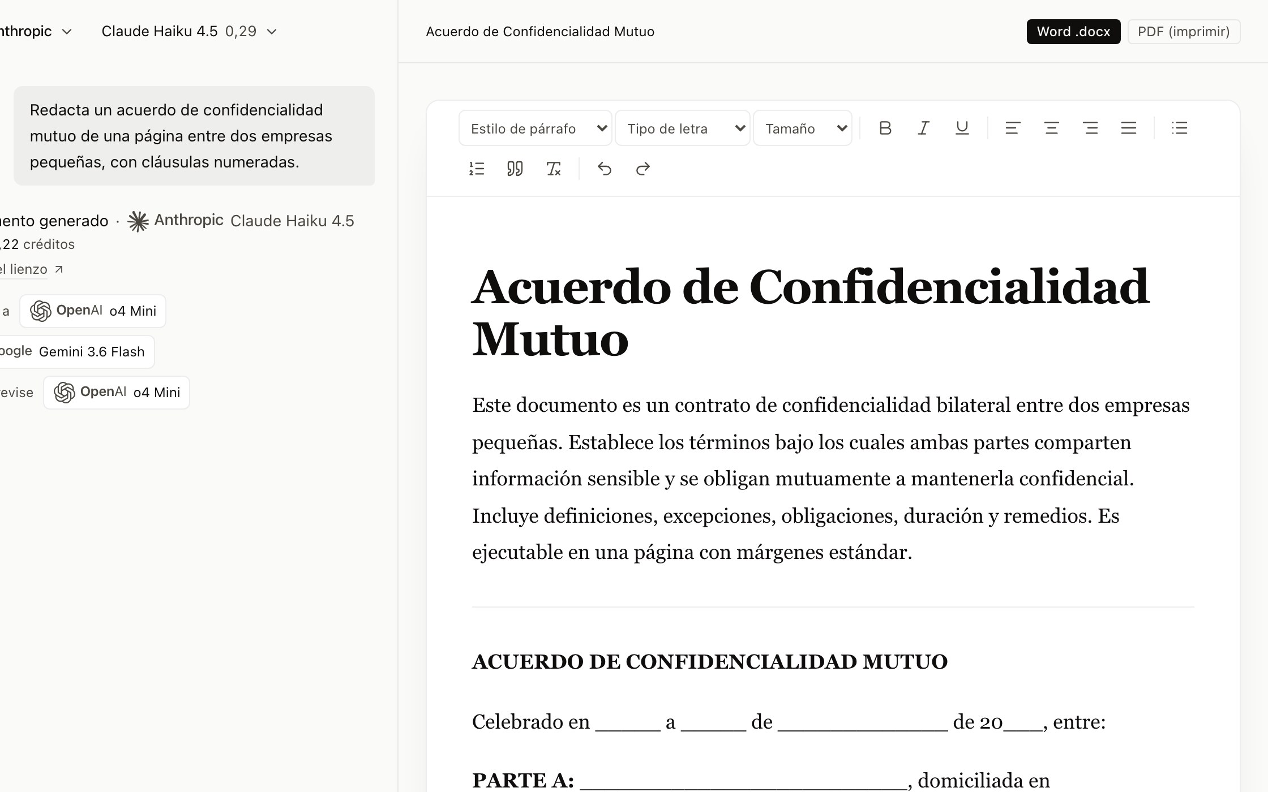The height and width of the screenshot is (792, 1268).
Task: Click the 'Celebrado en' date line
Action: point(789,722)
